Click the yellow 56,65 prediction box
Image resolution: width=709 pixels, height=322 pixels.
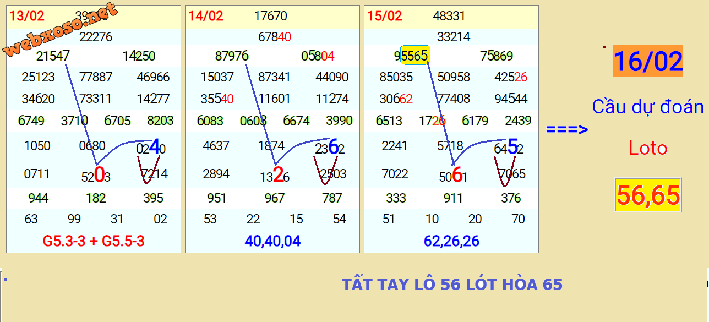(648, 195)
